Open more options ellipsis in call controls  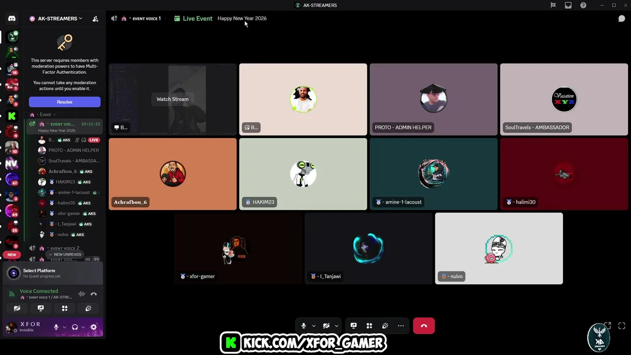coord(401,326)
